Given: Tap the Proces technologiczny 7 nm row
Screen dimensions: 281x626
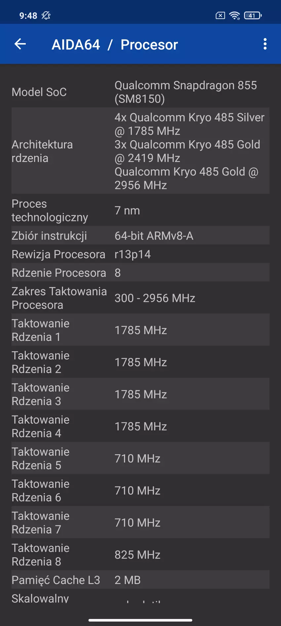Looking at the screenshot, I should coord(140,210).
